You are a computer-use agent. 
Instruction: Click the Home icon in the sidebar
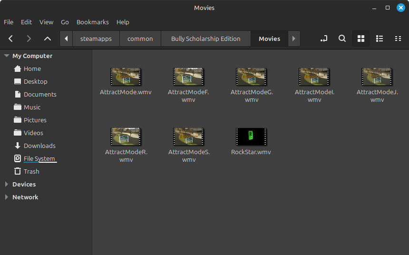(x=18, y=69)
